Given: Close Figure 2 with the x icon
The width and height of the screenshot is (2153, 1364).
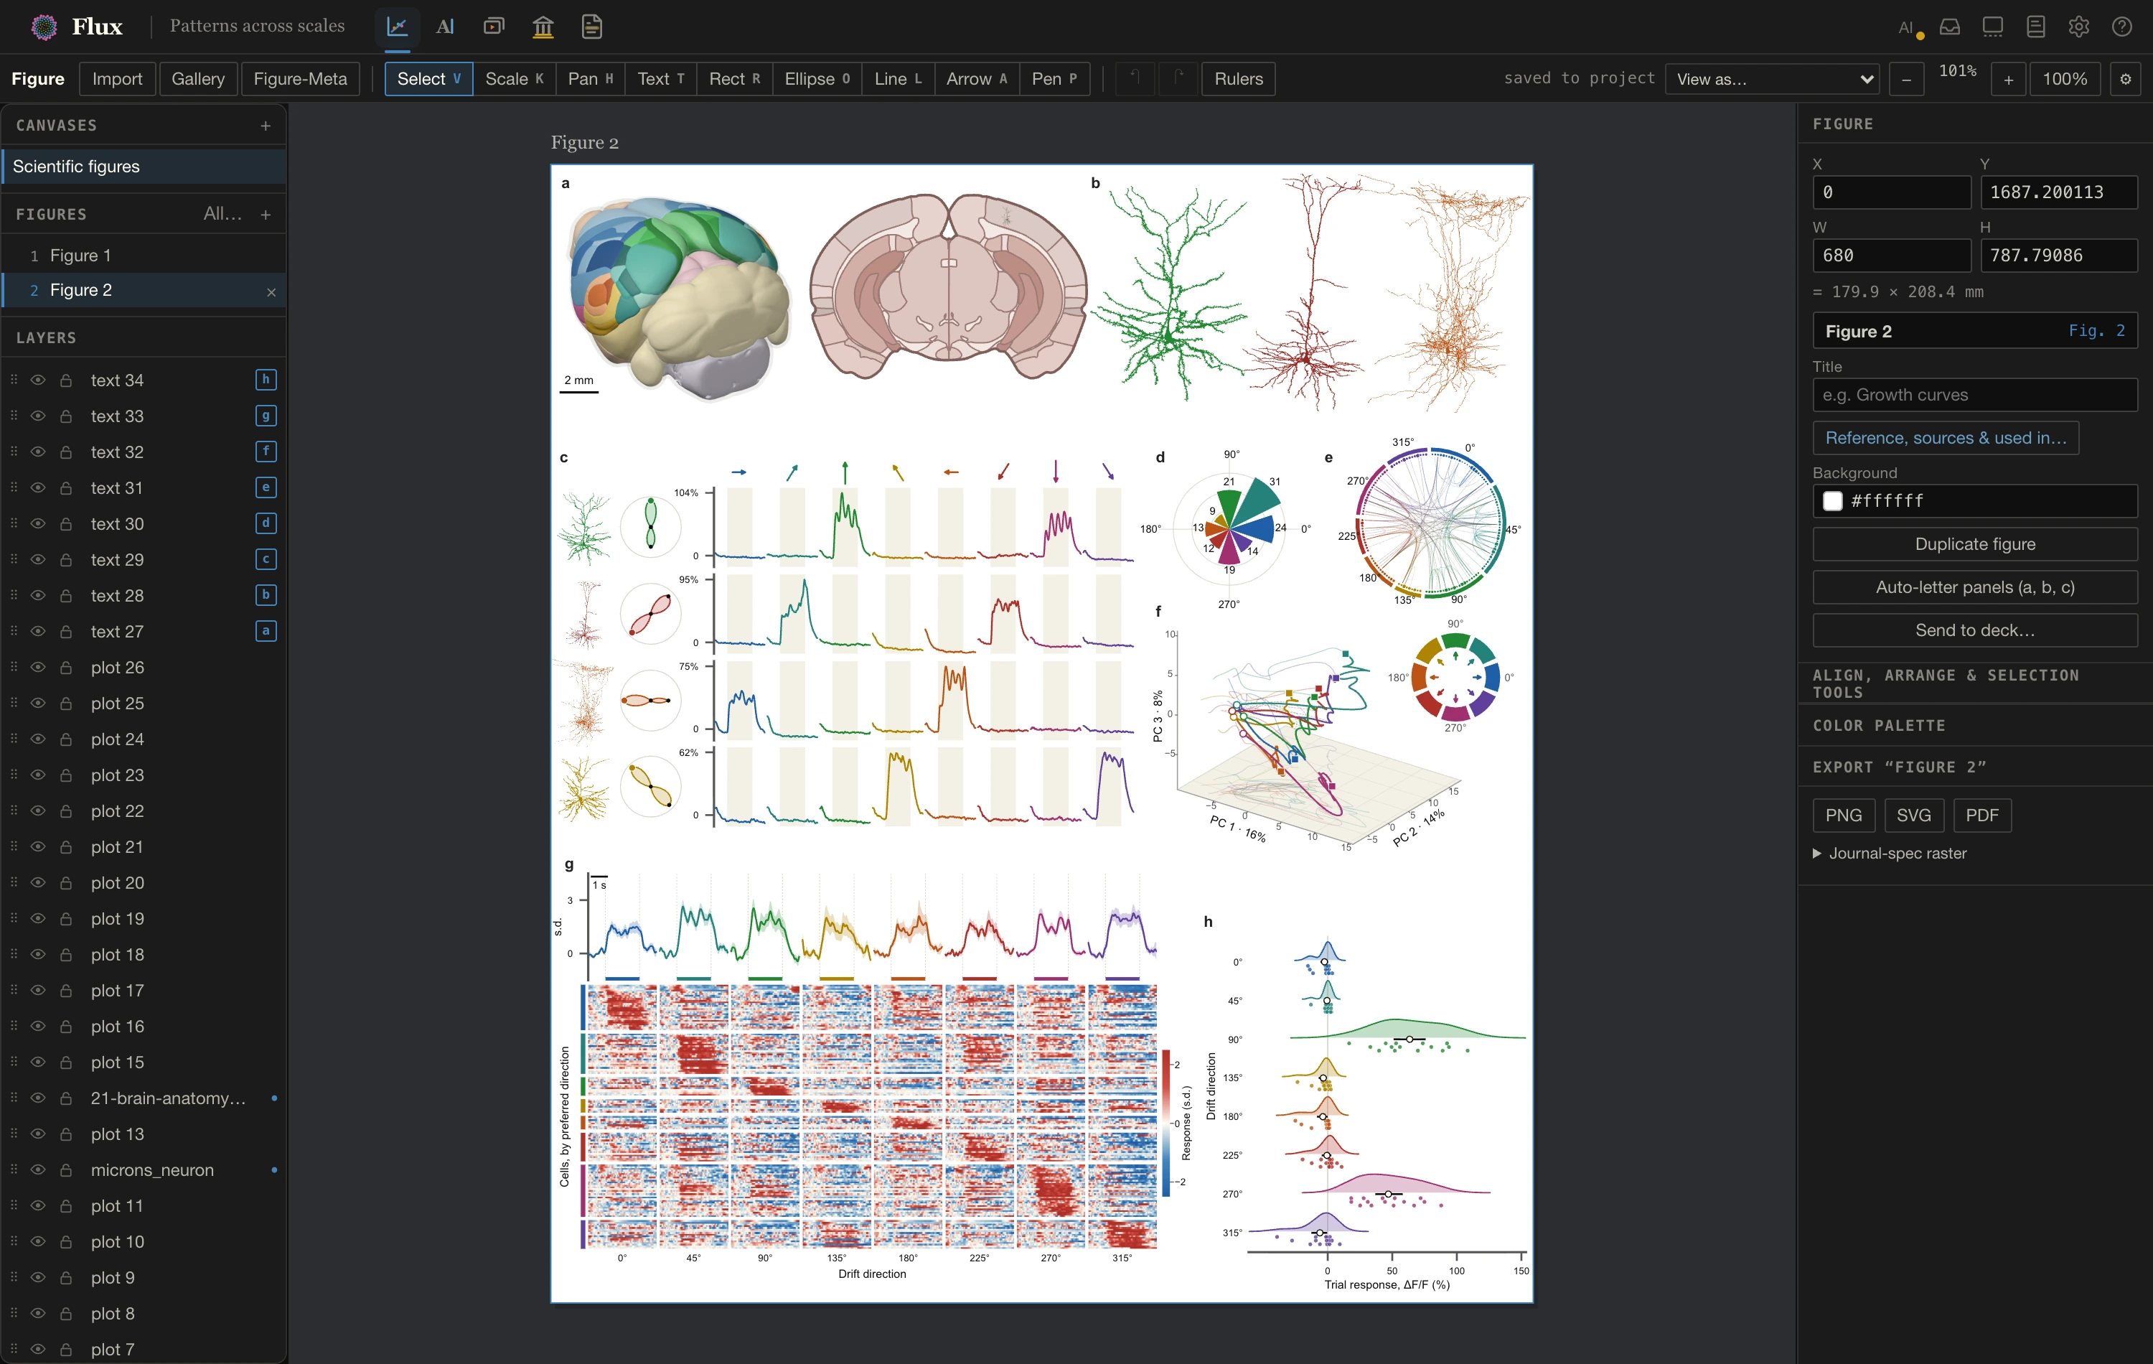Looking at the screenshot, I should [x=271, y=292].
